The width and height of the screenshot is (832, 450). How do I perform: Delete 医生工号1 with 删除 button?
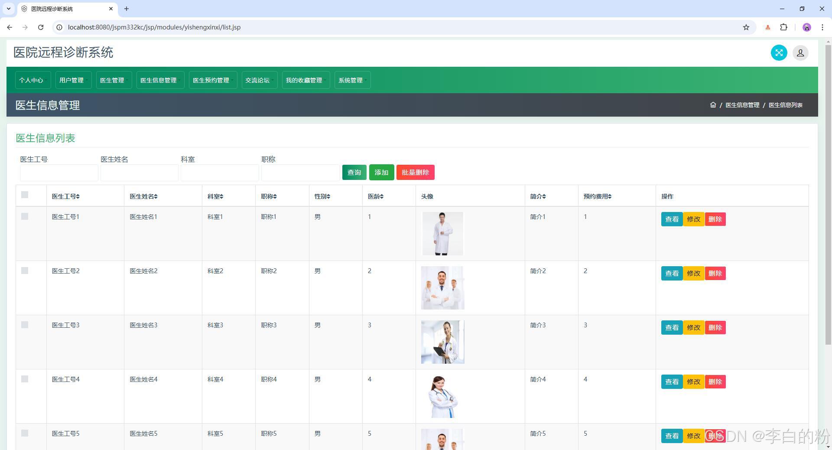pos(715,219)
